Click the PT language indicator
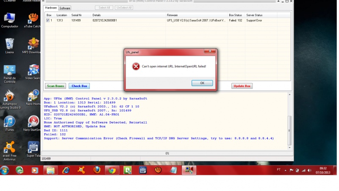The width and height of the screenshot is (339, 191). coord(278,169)
